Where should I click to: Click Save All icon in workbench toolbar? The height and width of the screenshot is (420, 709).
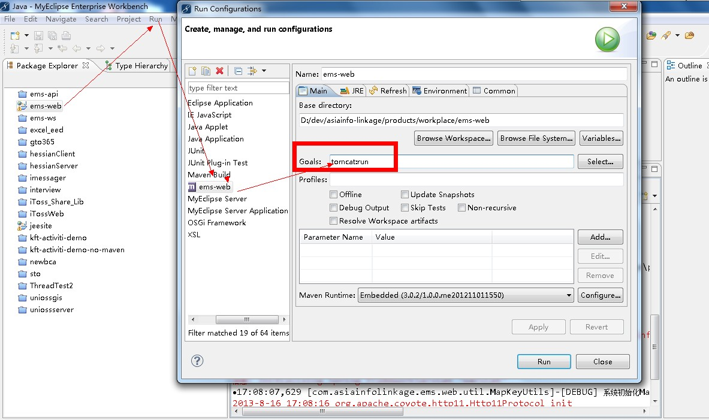[x=53, y=35]
